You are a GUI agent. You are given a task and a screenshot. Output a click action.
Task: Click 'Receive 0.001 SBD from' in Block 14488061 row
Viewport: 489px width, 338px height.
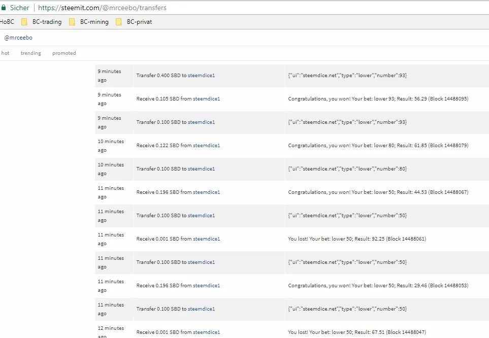point(164,239)
